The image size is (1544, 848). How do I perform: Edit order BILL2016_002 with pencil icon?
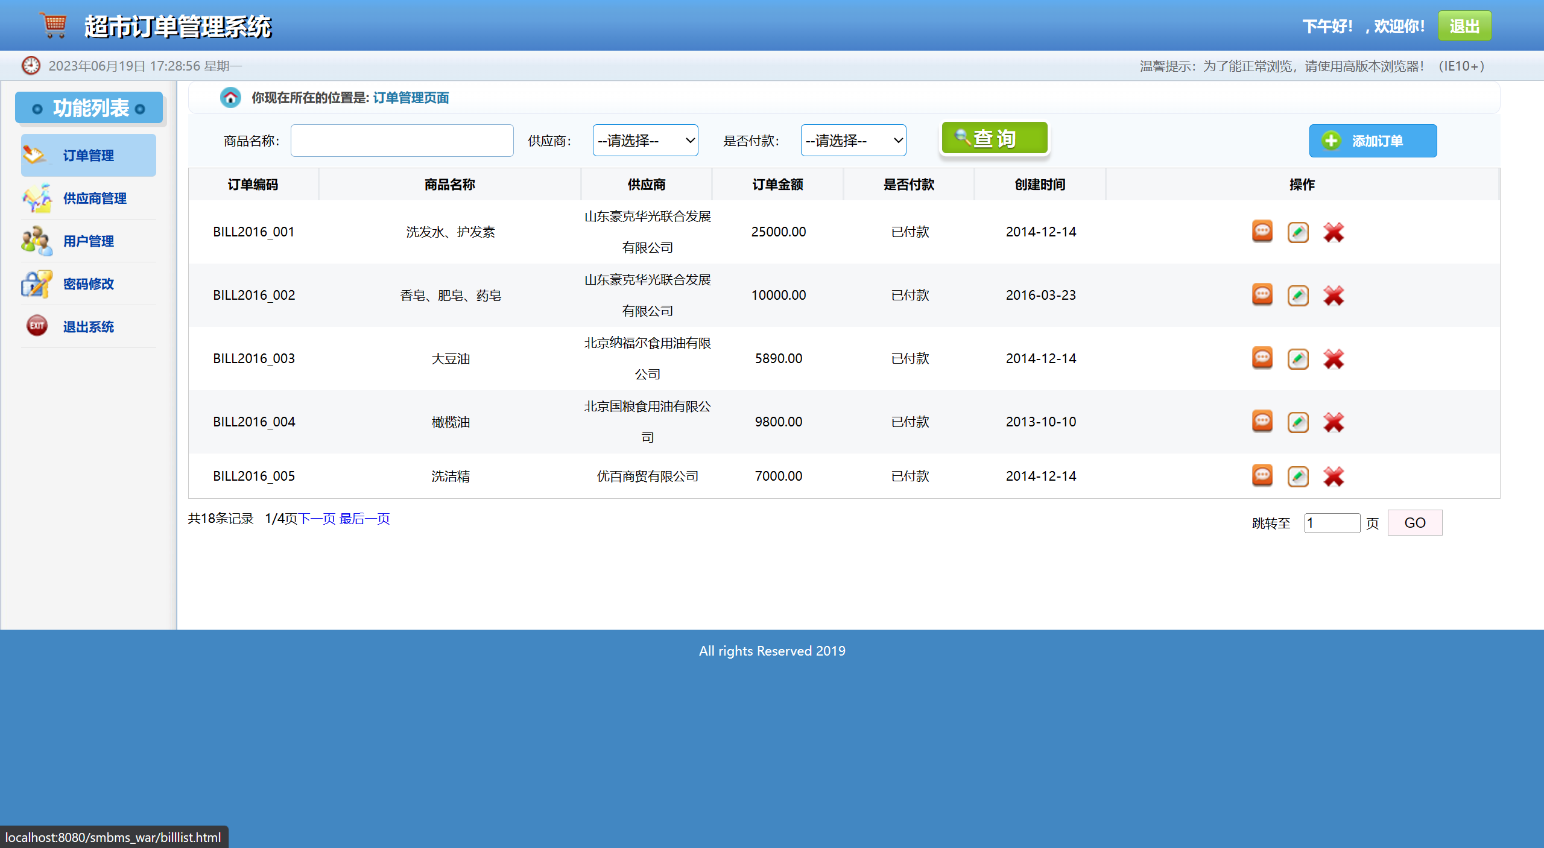pyautogui.click(x=1298, y=296)
